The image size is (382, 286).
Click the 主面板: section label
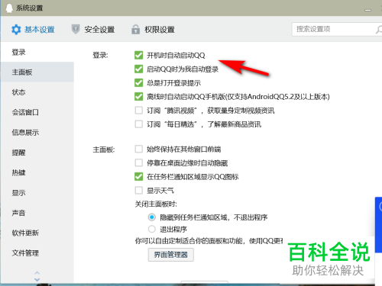(x=104, y=149)
